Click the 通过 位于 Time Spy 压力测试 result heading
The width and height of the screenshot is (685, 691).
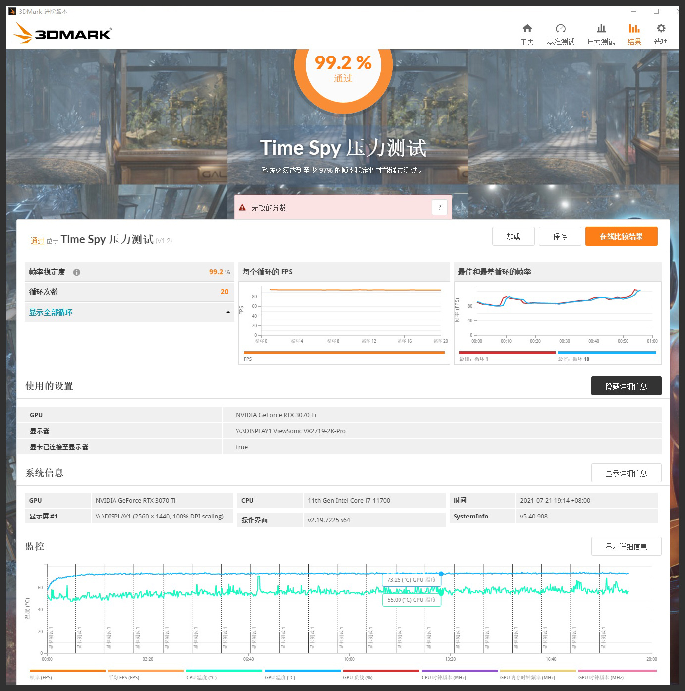click(x=101, y=240)
